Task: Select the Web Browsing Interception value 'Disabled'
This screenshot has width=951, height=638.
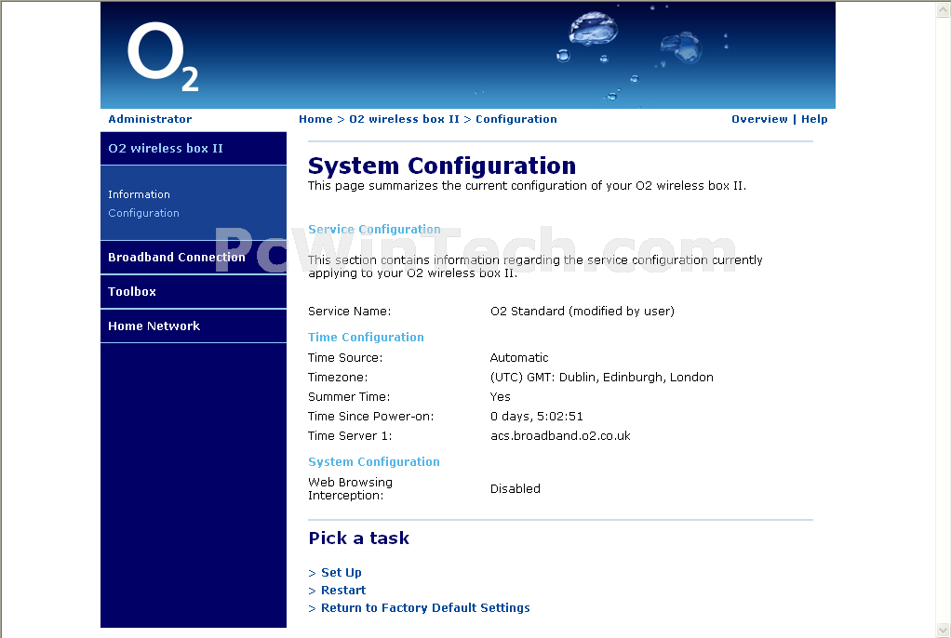Action: click(515, 489)
